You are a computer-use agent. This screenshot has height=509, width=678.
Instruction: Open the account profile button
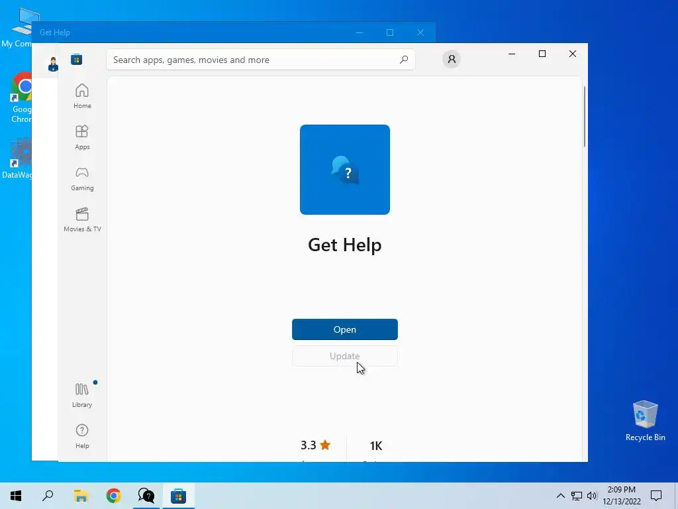click(x=452, y=59)
